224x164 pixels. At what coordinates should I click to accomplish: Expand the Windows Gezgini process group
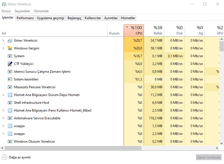3,48
